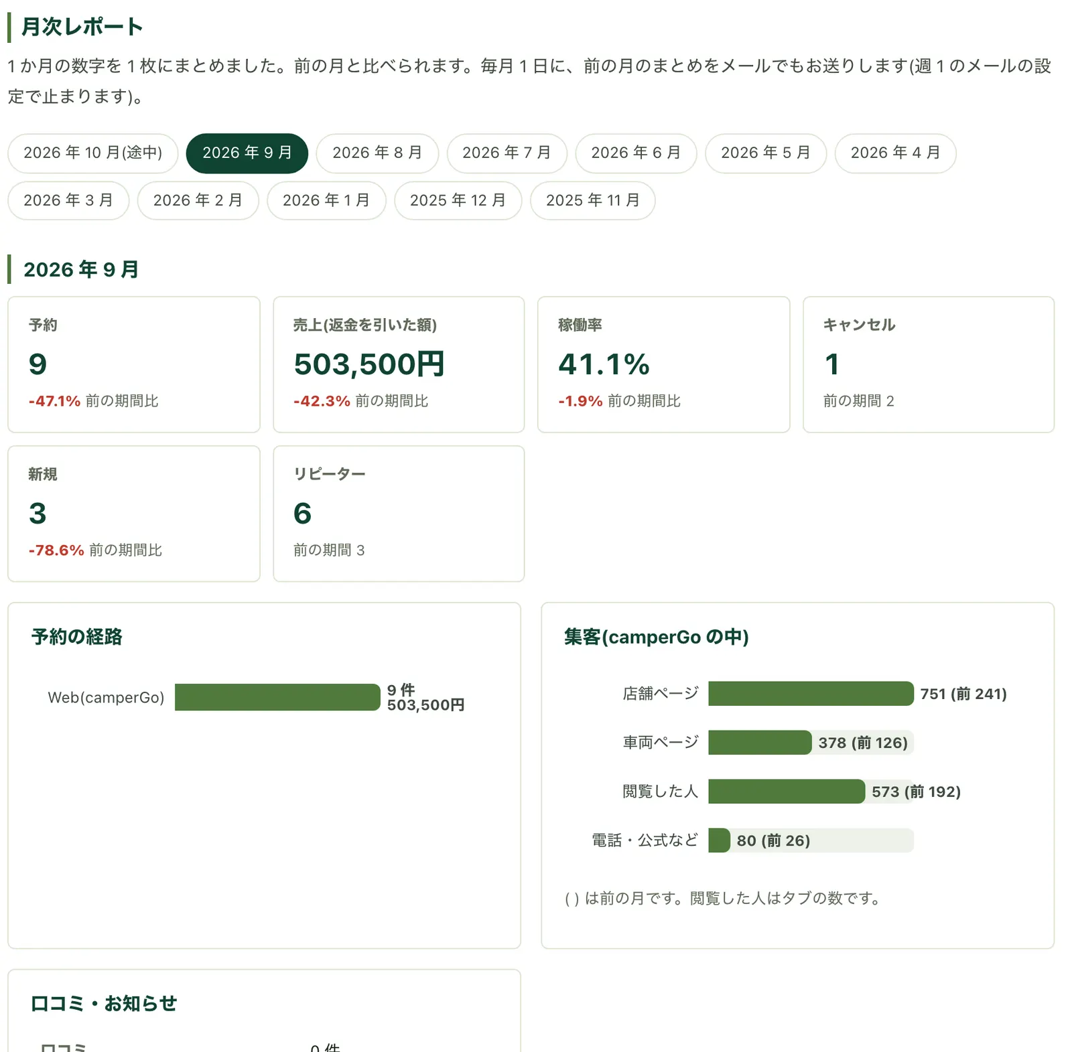Click the 月次レポート page title
This screenshot has width=1072, height=1052.
[82, 27]
